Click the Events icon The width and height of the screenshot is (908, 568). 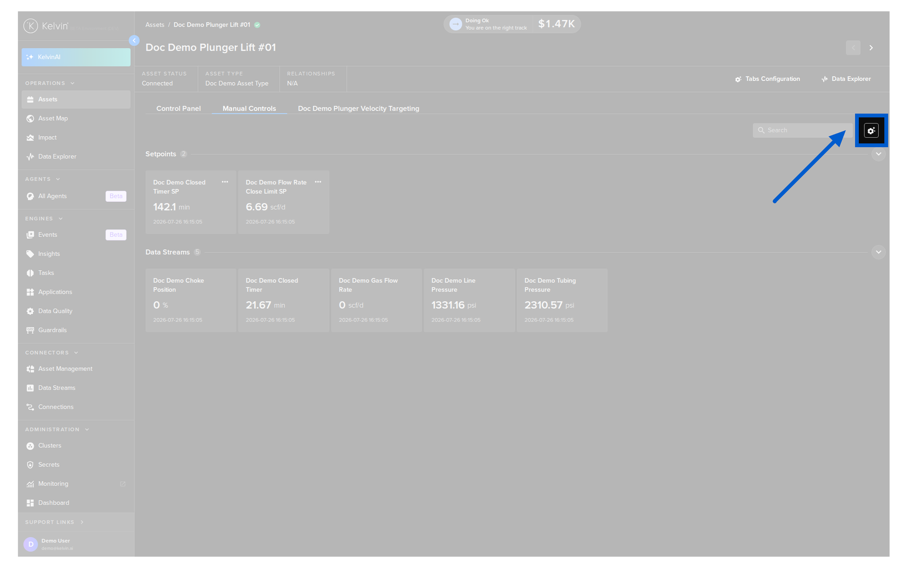click(30, 235)
